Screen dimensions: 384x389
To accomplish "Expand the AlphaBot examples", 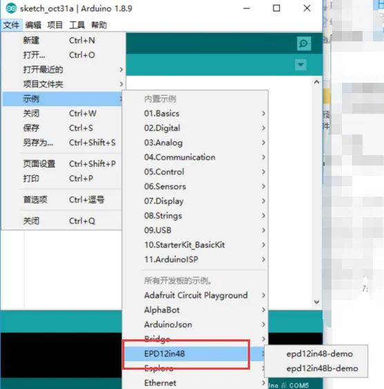I will click(x=195, y=310).
